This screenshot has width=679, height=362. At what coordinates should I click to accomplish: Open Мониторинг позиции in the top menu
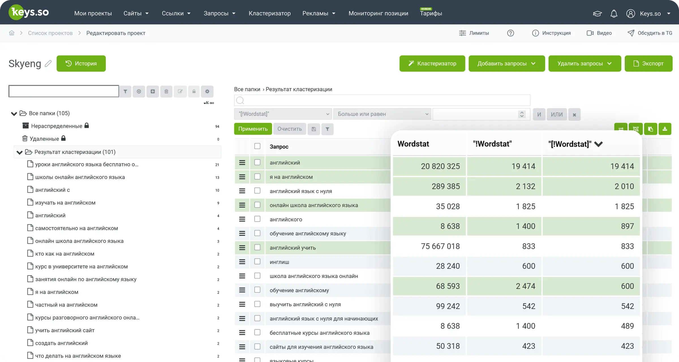pyautogui.click(x=378, y=13)
